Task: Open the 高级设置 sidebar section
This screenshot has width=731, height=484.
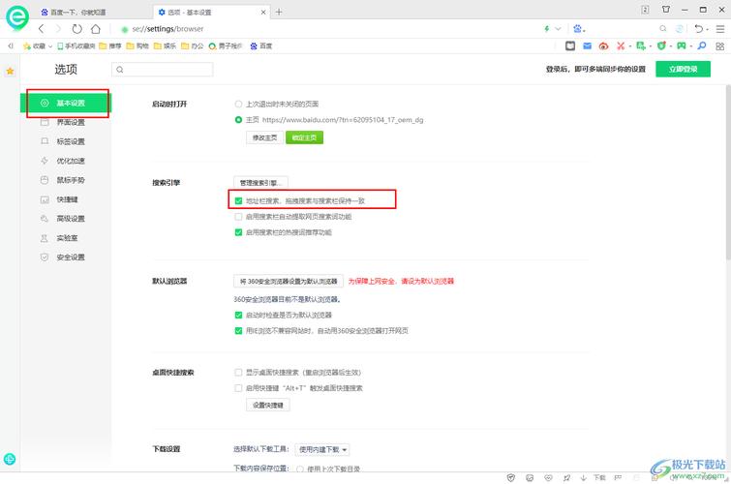Action: 65,219
